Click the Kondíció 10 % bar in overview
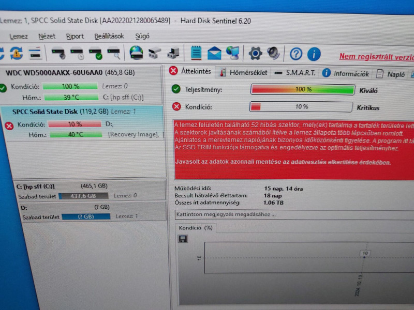This screenshot has height=310, width=414. 301,107
